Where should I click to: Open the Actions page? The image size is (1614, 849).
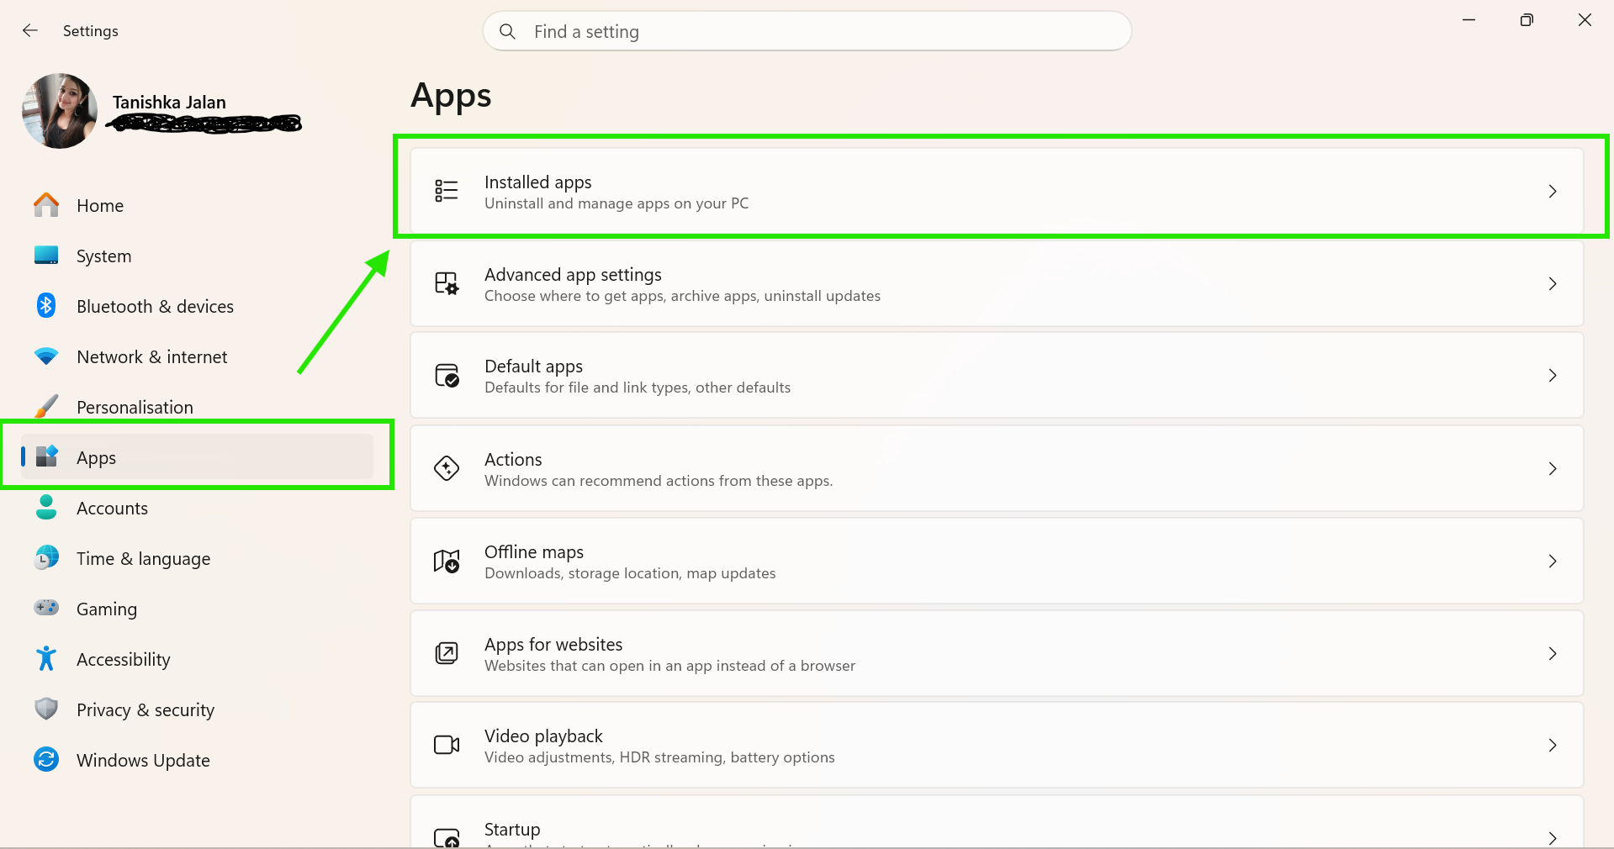click(x=997, y=469)
